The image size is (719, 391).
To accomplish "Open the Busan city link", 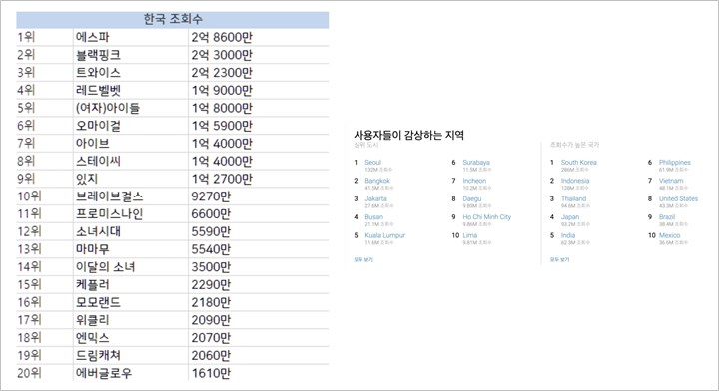I will 373,217.
